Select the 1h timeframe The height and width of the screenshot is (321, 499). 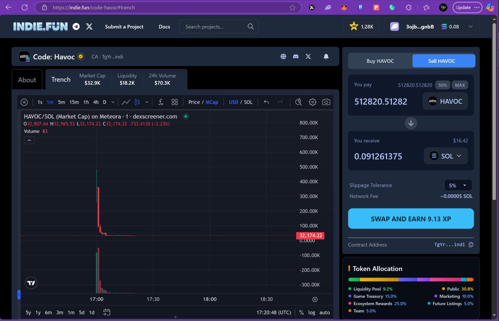pos(86,102)
